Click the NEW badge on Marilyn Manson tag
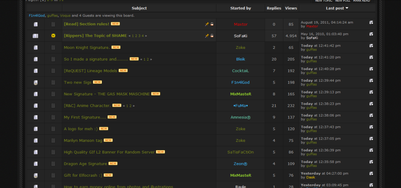 point(108,140)
